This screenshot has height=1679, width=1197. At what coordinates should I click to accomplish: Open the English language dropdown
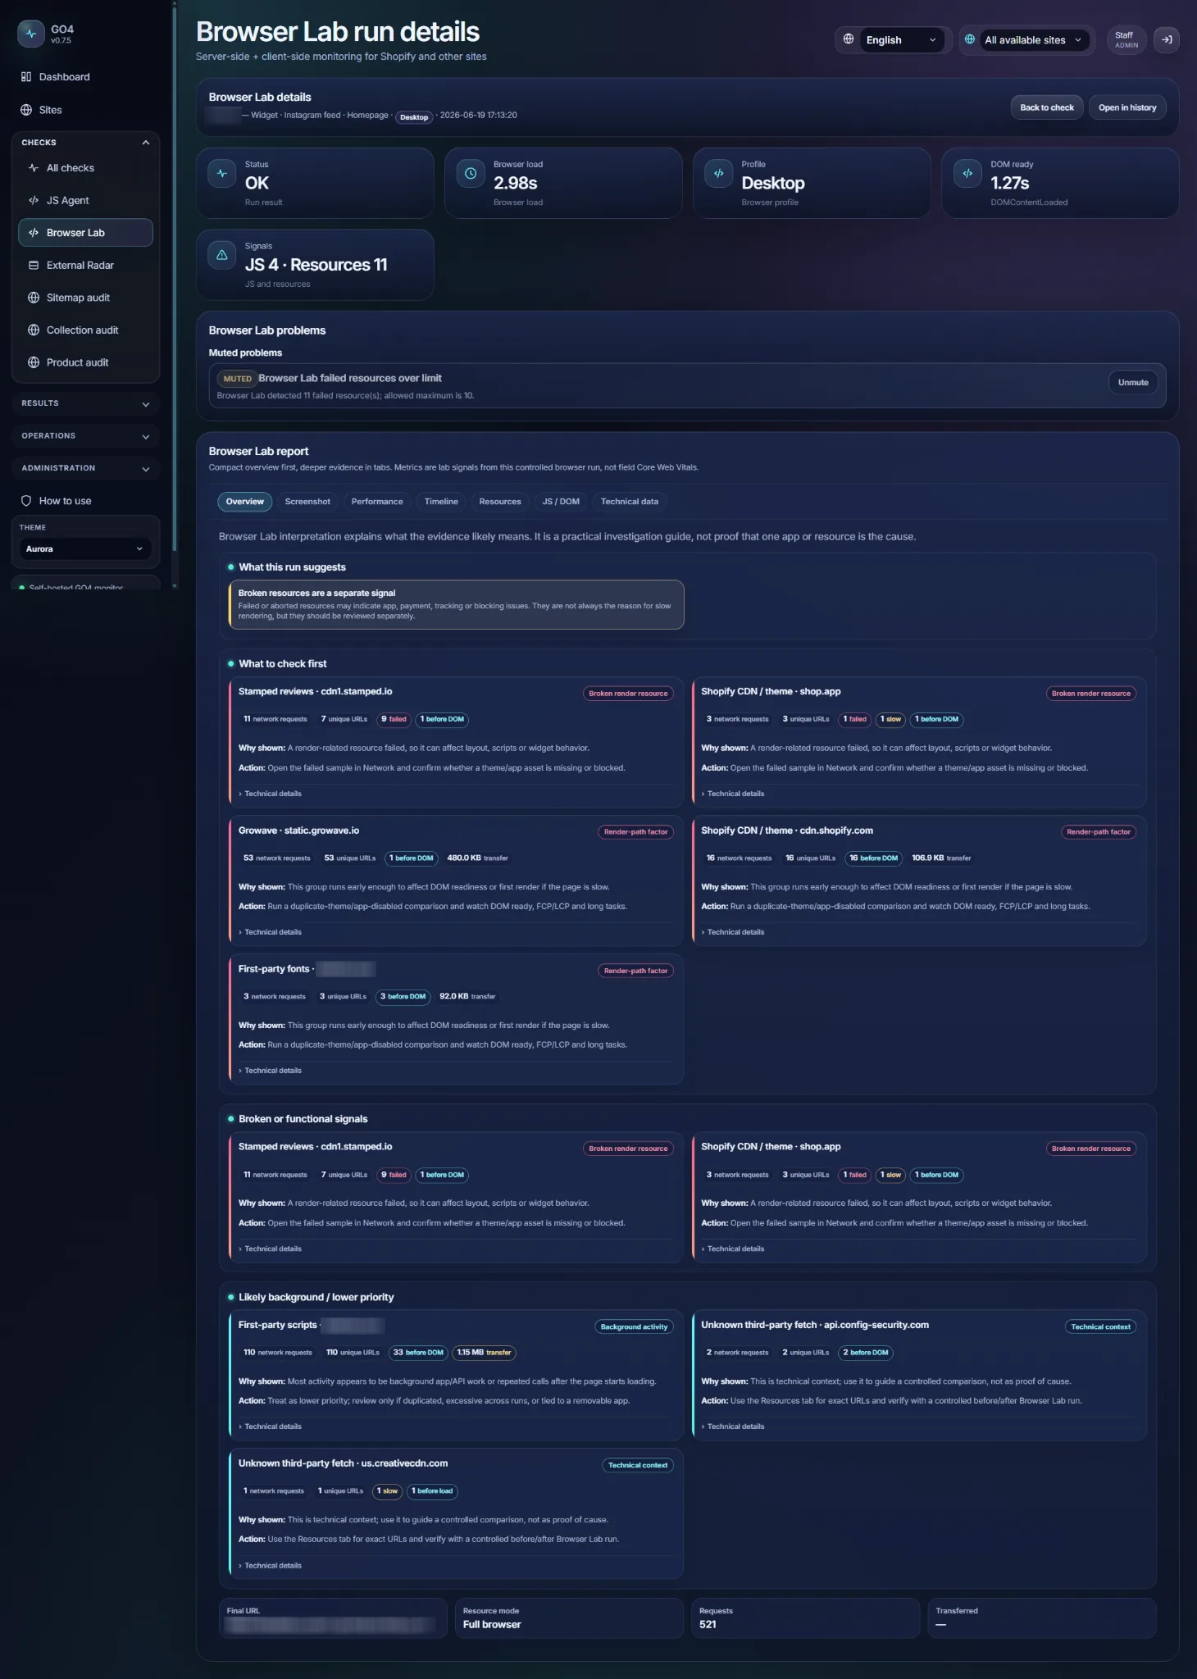tap(901, 39)
